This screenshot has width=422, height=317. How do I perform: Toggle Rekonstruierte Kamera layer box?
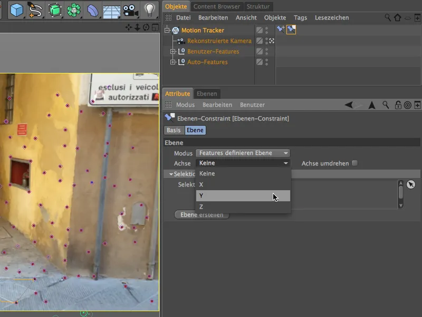(260, 41)
